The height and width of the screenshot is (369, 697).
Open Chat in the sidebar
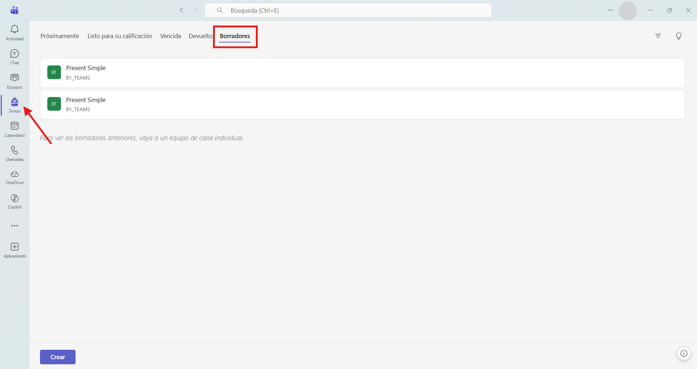(15, 57)
